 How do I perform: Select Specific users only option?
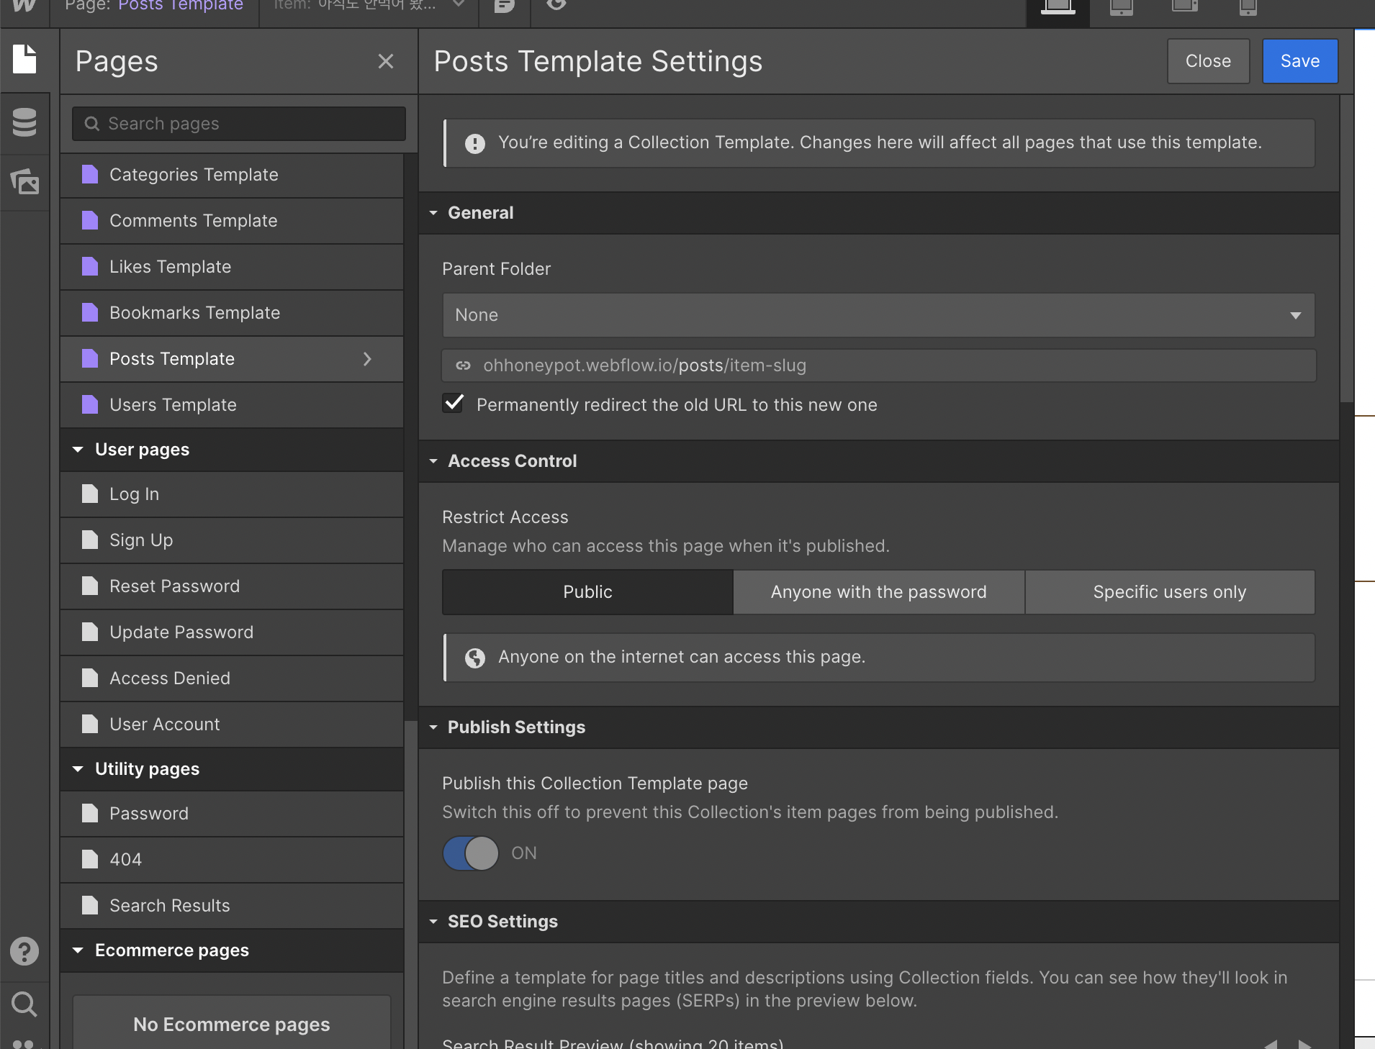[x=1170, y=592]
